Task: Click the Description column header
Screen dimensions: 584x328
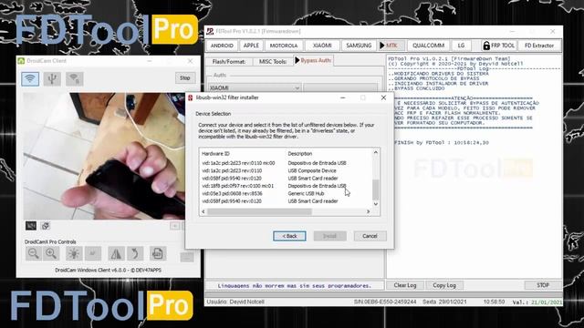Action: click(300, 154)
